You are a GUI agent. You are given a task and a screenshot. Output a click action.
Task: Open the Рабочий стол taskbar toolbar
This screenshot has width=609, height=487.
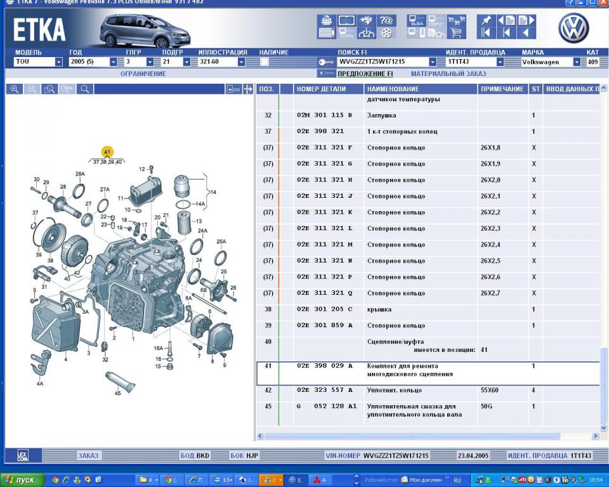(x=381, y=480)
